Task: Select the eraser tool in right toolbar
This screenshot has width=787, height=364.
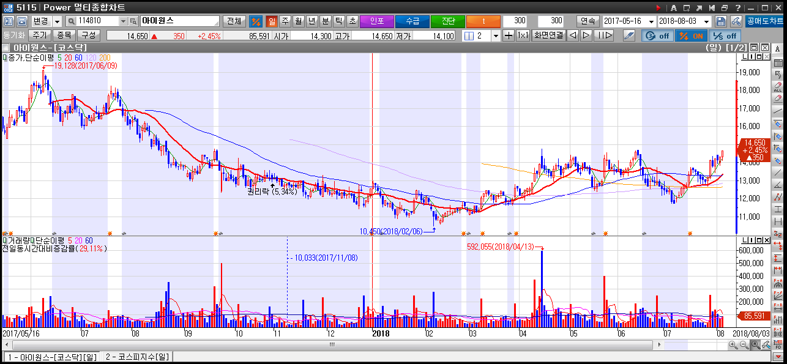Action: tap(778, 98)
